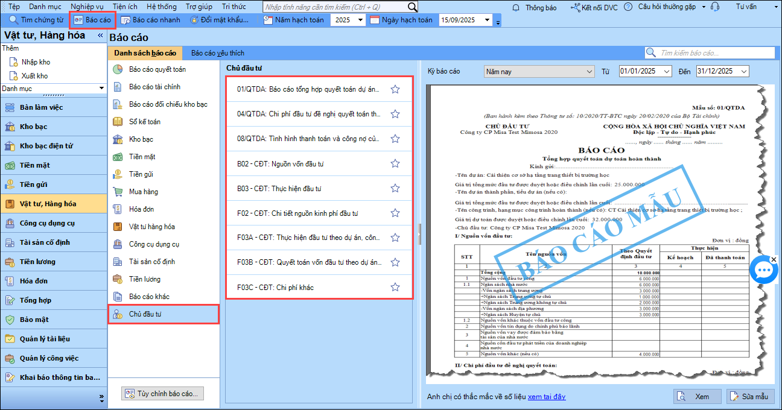
Task: Star the B02 - CĐT Nguồn vốn report
Action: click(395, 163)
